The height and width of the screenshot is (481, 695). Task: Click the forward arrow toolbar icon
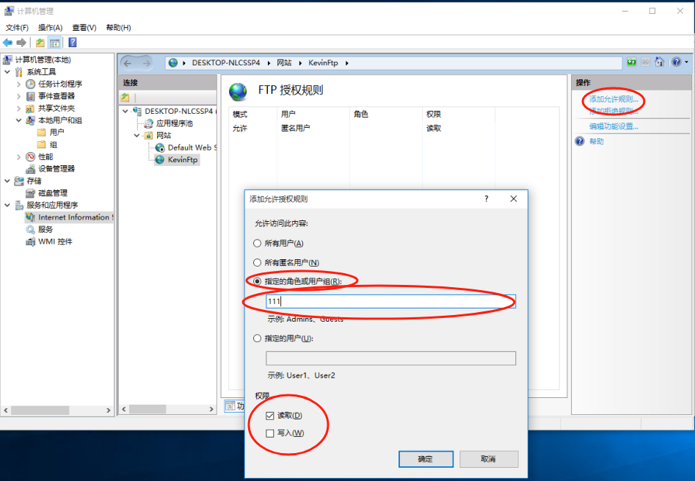coord(21,43)
